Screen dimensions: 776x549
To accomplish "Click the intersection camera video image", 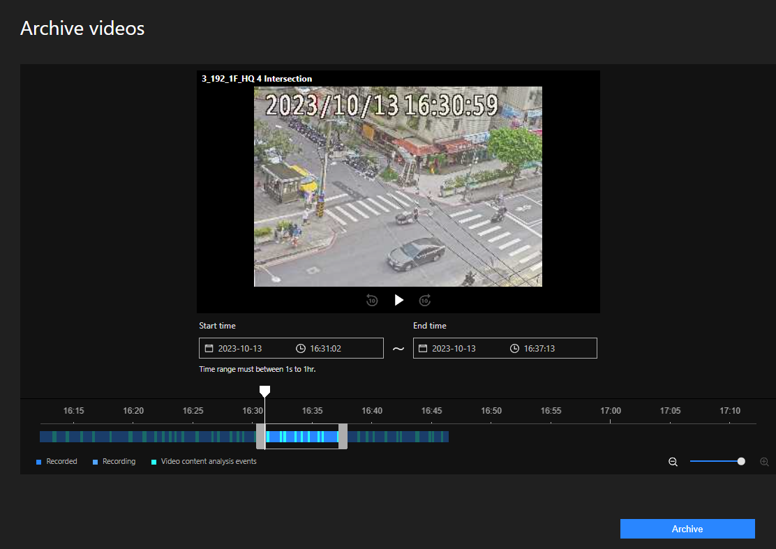I will pos(398,186).
